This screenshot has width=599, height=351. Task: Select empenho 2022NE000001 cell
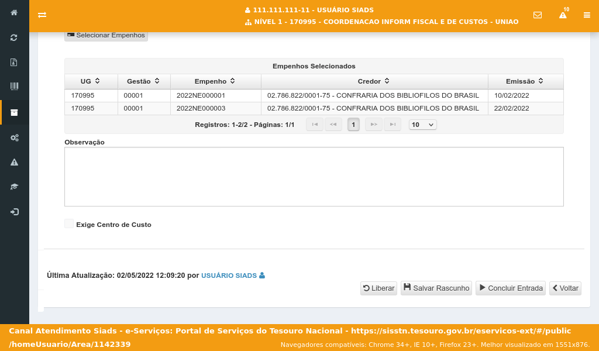click(216, 95)
